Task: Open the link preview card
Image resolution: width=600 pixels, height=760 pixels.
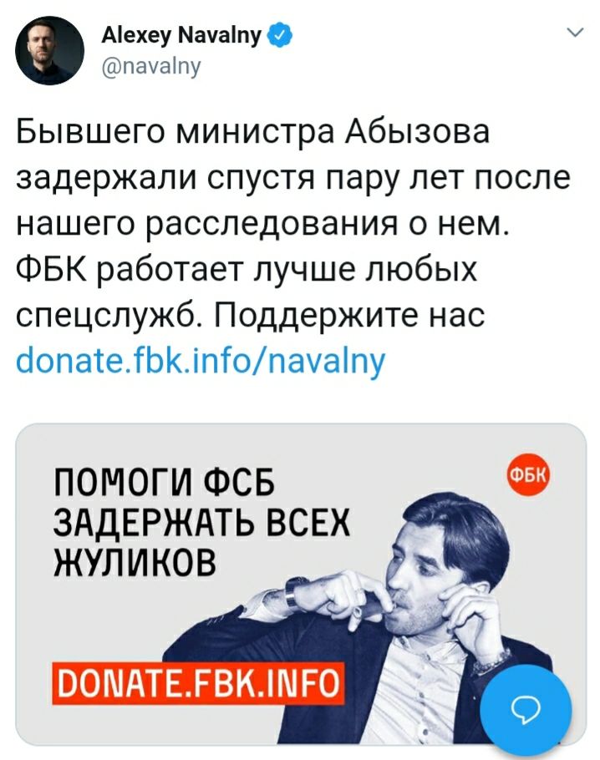Action: click(x=301, y=584)
